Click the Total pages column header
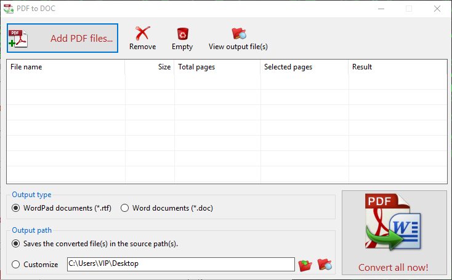452x280 pixels. pos(217,67)
